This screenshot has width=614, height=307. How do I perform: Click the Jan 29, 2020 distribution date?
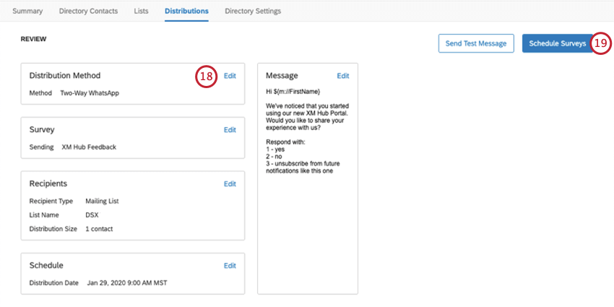127,282
